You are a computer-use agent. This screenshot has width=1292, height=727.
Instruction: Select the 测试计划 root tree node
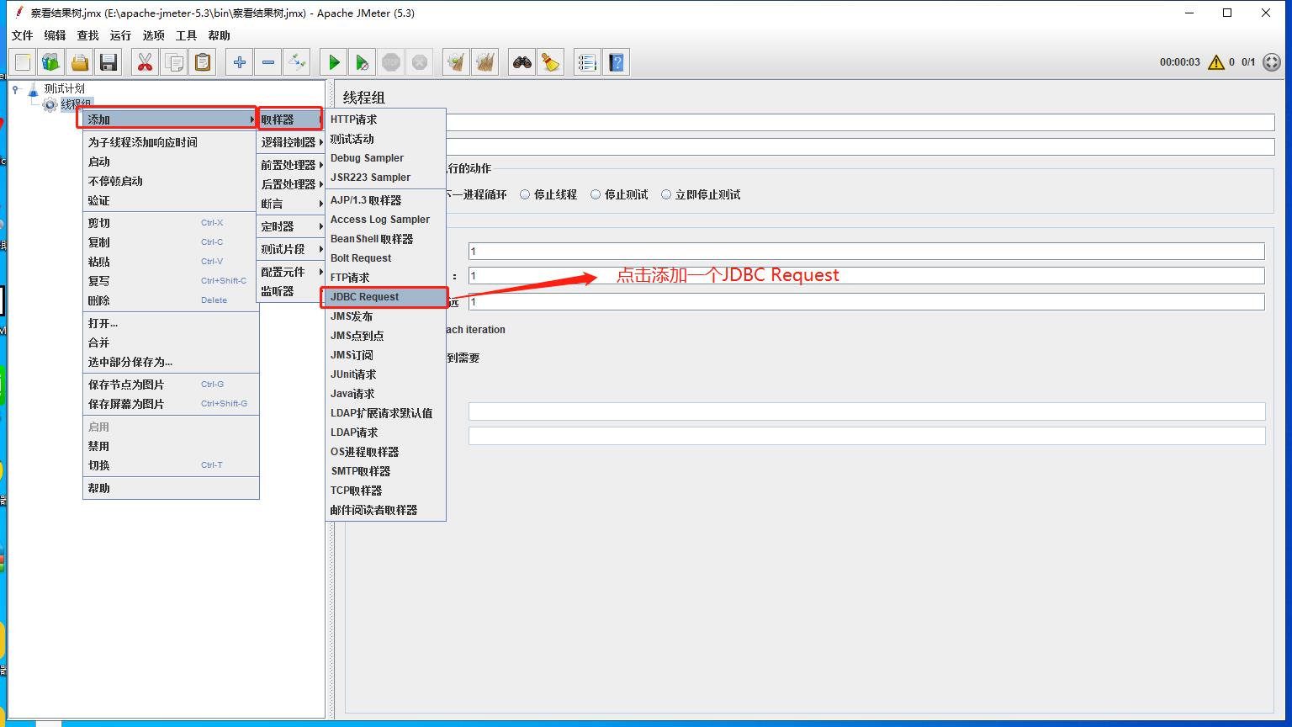64,88
